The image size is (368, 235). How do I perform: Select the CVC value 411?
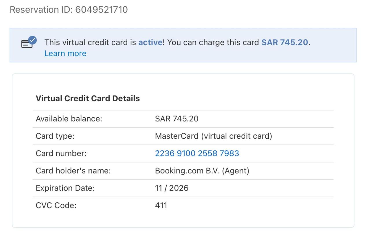coord(161,206)
